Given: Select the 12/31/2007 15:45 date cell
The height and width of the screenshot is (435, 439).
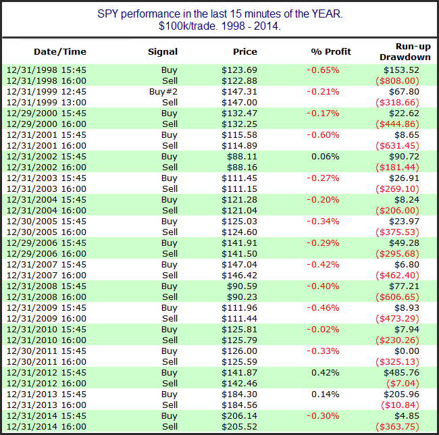Looking at the screenshot, I should (47, 265).
